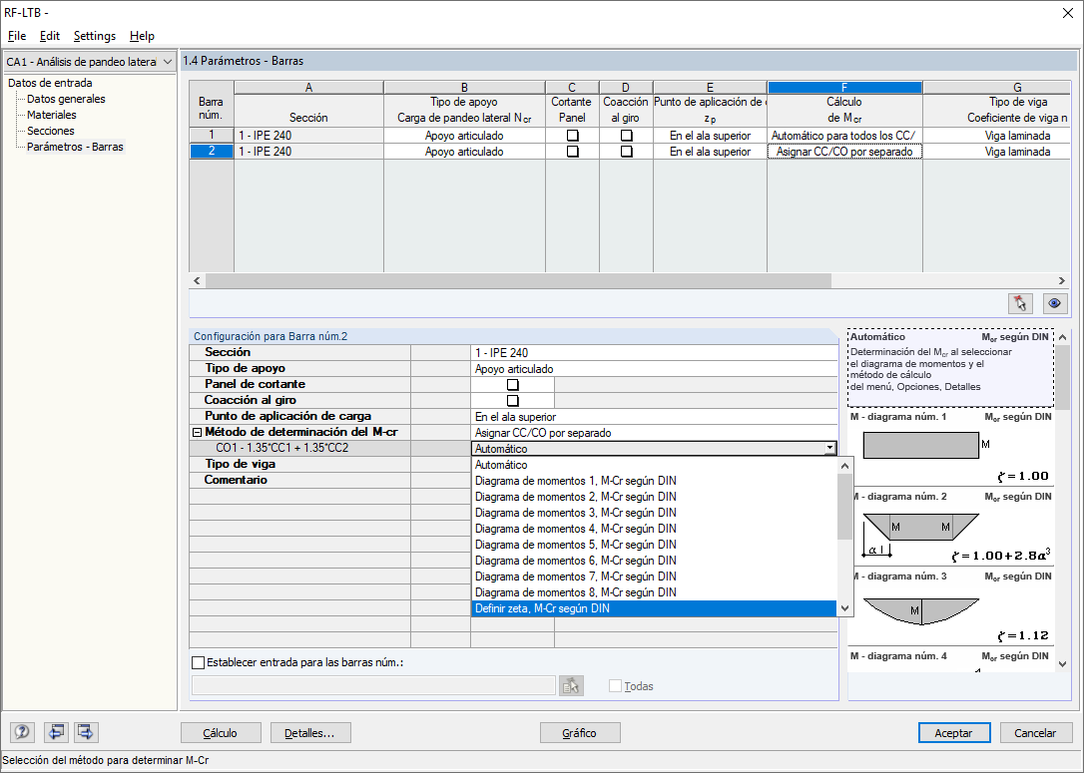The image size is (1084, 773).
Task: Toggle Coacción al giro checkbox for bar 2
Action: 626,152
